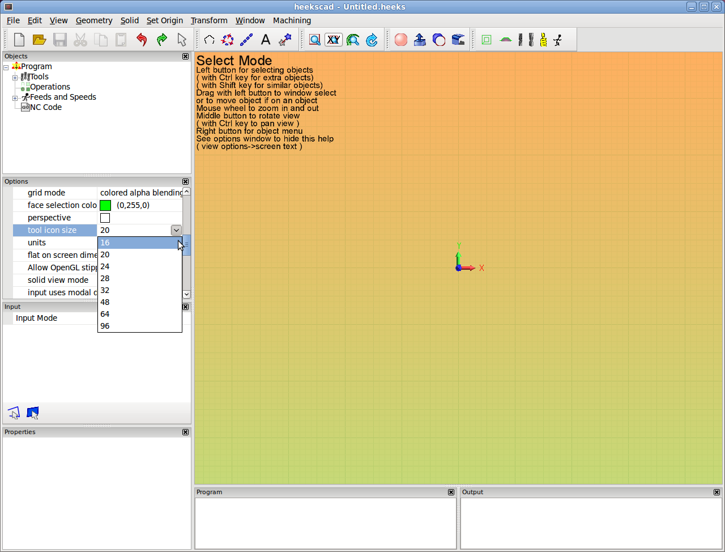
Task: Select NC Code in the objects tree
Action: click(45, 107)
